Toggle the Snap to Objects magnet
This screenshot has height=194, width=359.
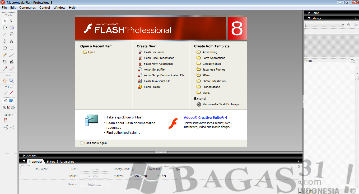click(x=5, y=120)
